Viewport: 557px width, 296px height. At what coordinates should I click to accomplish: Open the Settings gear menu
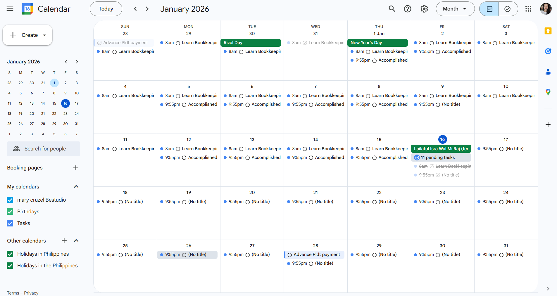424,9
